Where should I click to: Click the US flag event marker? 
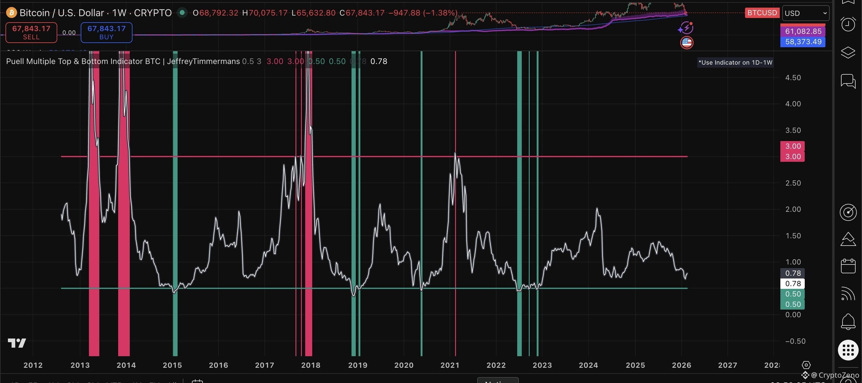(687, 43)
